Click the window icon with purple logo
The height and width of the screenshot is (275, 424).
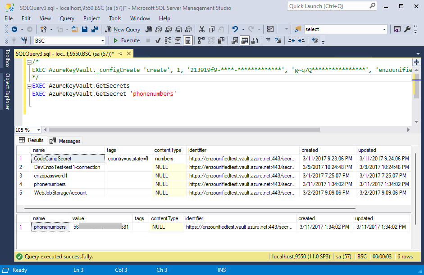pyautogui.click(x=397, y=29)
